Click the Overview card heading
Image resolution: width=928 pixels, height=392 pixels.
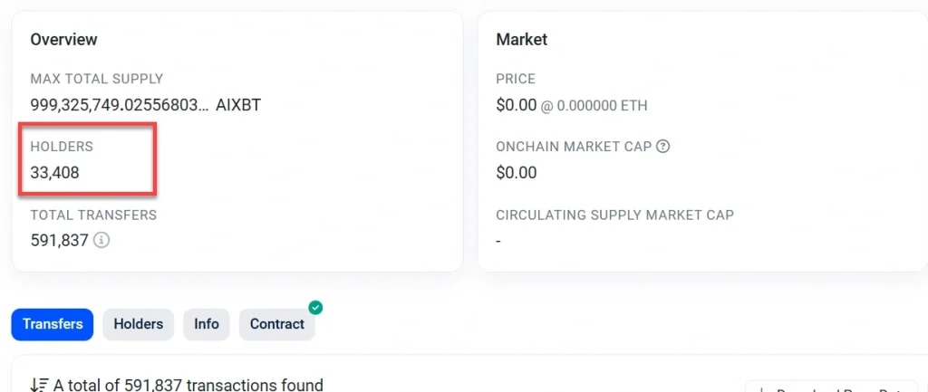tap(64, 40)
